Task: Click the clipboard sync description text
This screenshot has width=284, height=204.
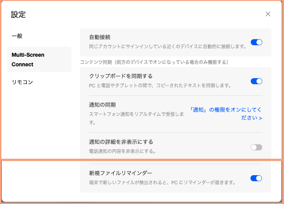Action: pyautogui.click(x=160, y=86)
